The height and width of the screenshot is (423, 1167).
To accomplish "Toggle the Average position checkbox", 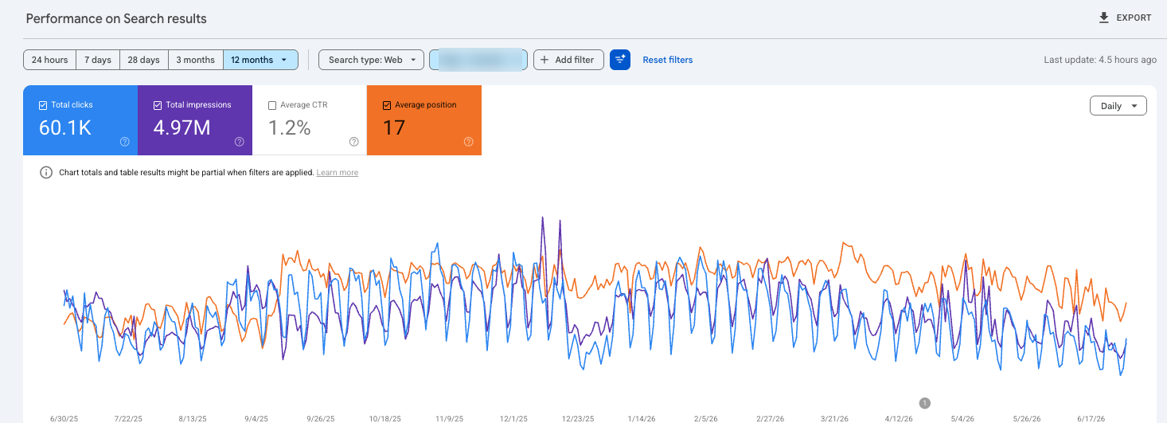I will coord(387,105).
